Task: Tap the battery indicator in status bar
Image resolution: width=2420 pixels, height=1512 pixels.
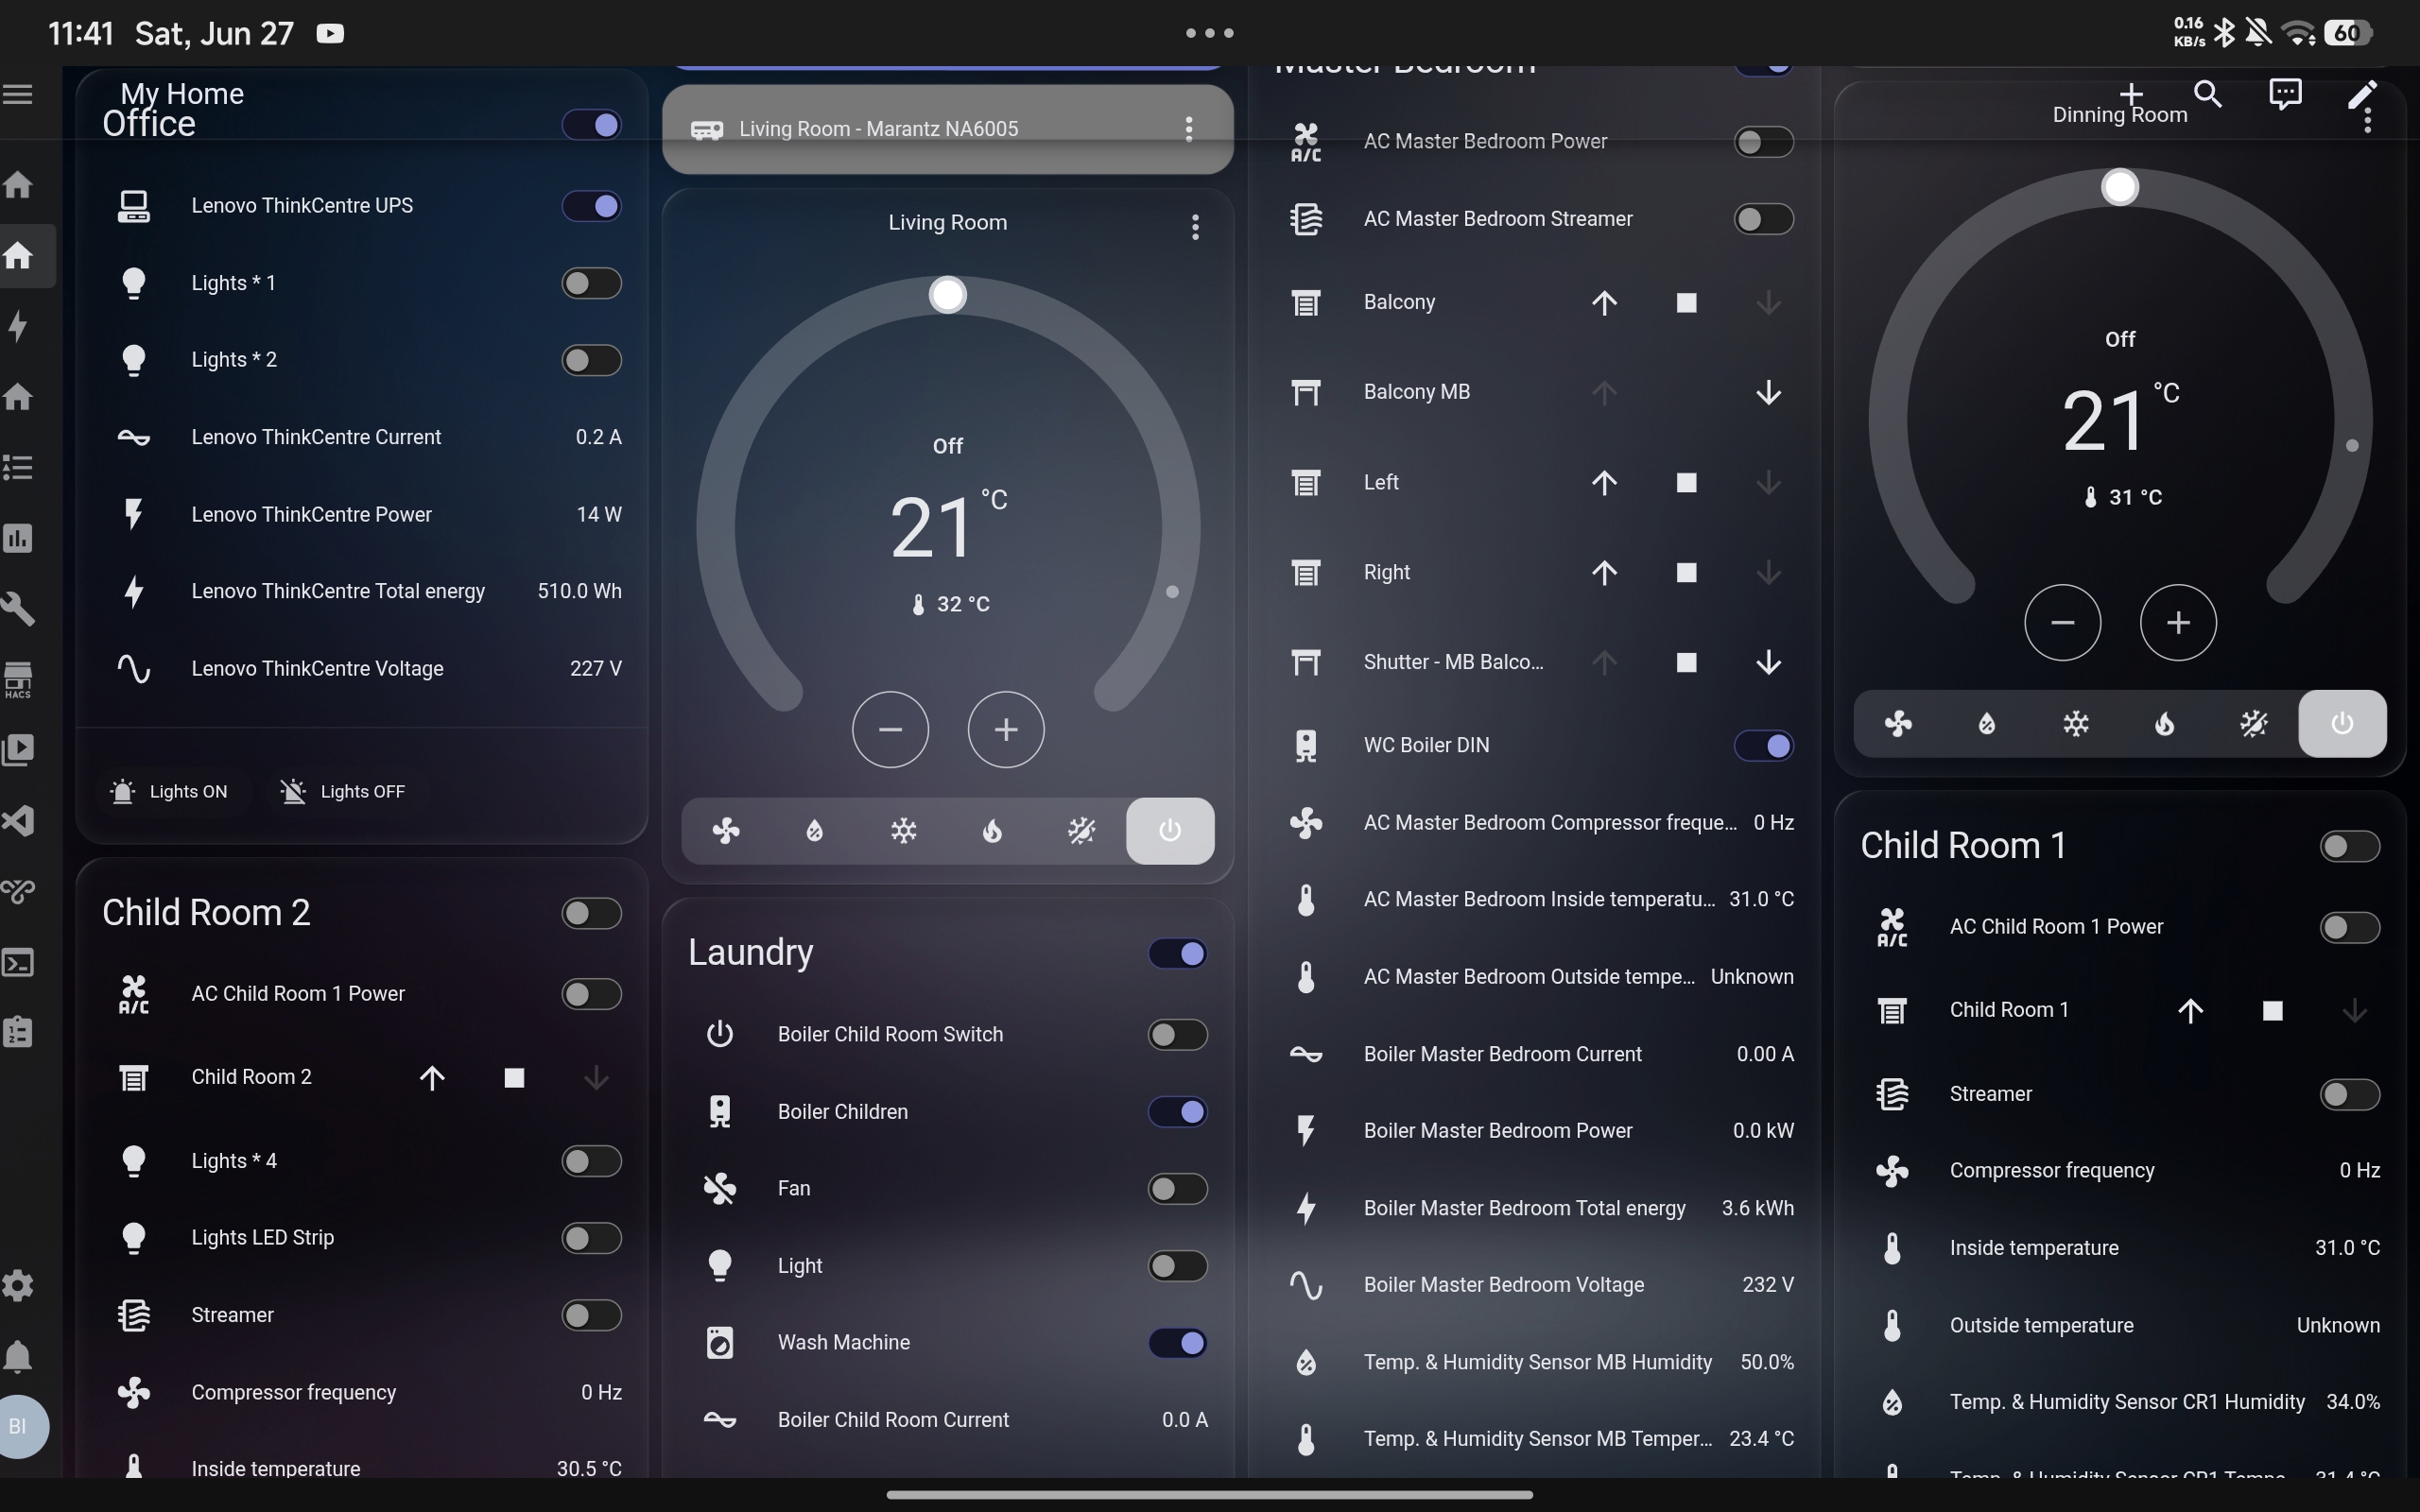Action: pos(2348,33)
